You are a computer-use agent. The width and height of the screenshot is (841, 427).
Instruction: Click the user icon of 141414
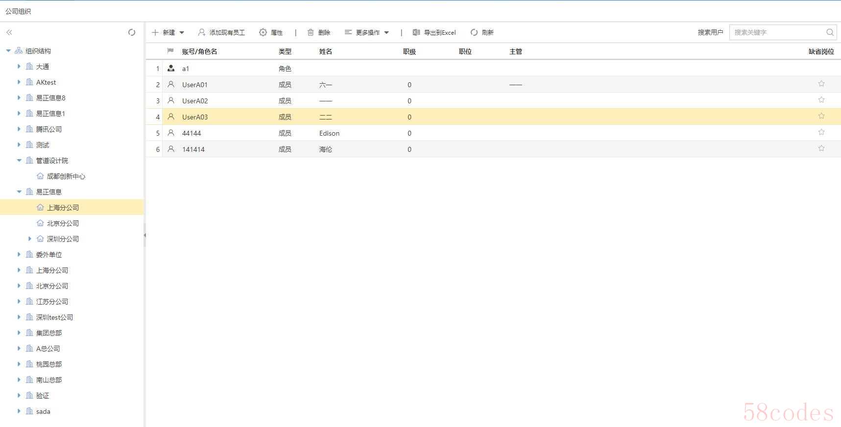point(171,149)
